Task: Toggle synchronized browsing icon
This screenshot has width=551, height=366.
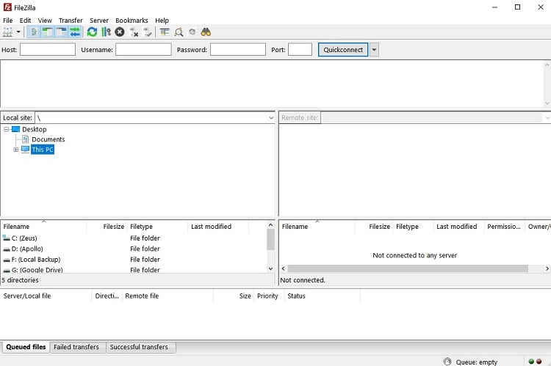Action: (x=192, y=32)
